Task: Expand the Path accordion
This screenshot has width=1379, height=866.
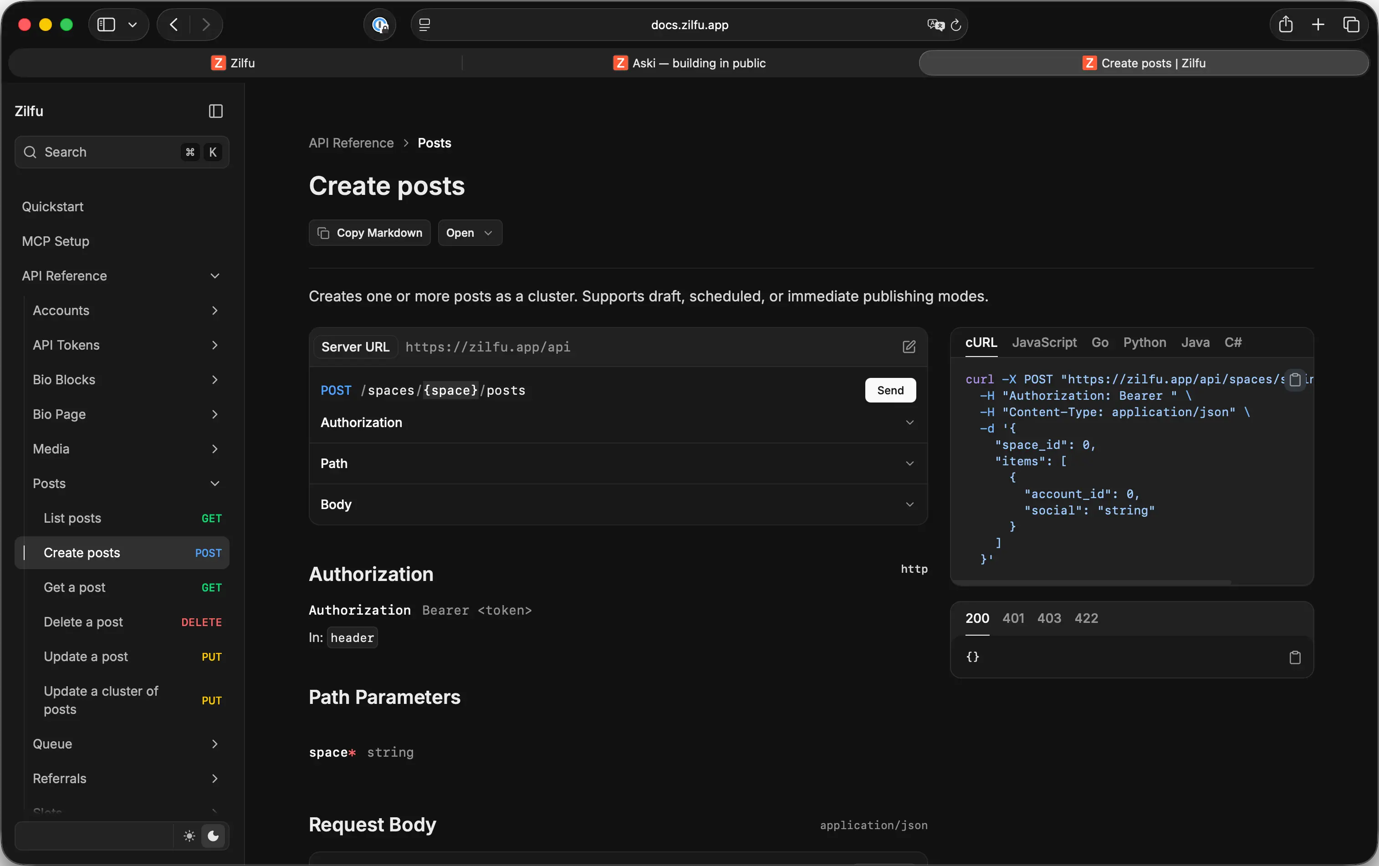Action: point(618,464)
